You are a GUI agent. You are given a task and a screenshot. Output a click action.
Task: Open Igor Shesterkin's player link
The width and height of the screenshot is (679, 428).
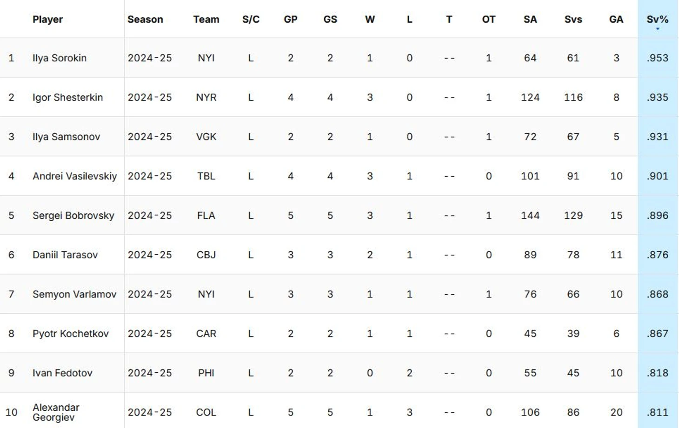(67, 98)
